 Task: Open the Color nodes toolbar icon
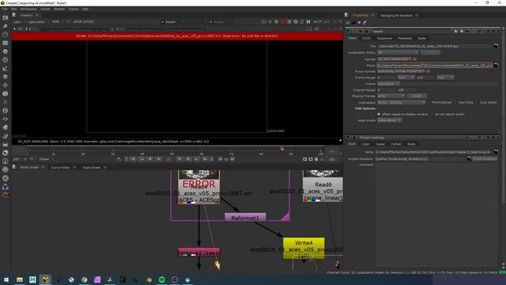click(x=6, y=51)
